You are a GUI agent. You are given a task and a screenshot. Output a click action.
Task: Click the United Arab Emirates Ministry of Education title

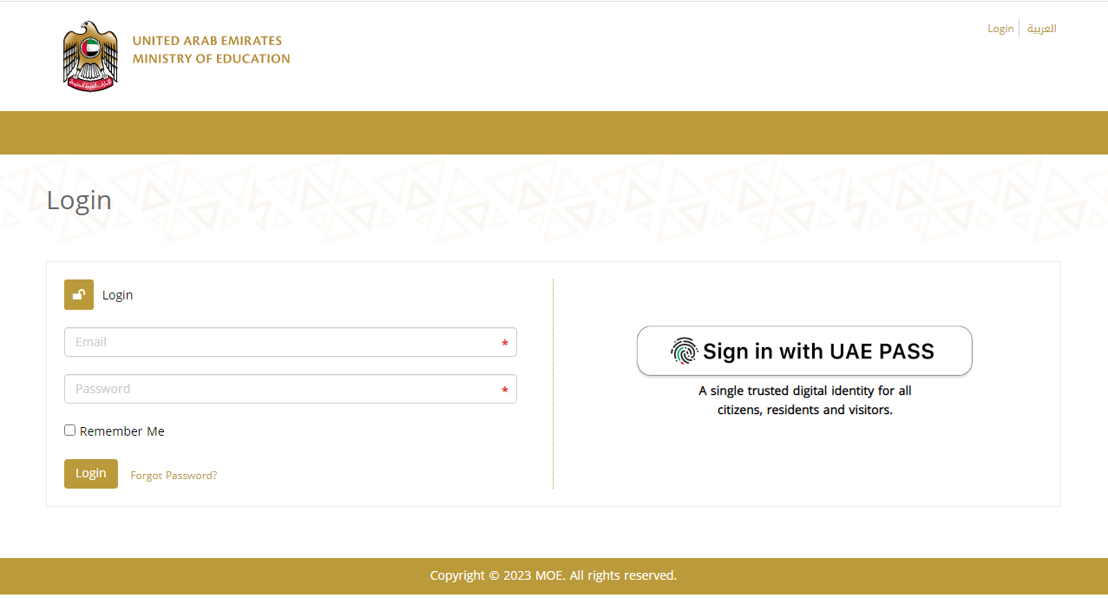tap(212, 49)
